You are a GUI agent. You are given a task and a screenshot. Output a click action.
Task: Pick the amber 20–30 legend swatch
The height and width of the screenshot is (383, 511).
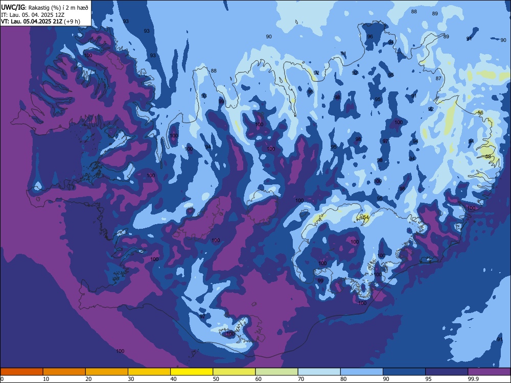pyautogui.click(x=107, y=372)
